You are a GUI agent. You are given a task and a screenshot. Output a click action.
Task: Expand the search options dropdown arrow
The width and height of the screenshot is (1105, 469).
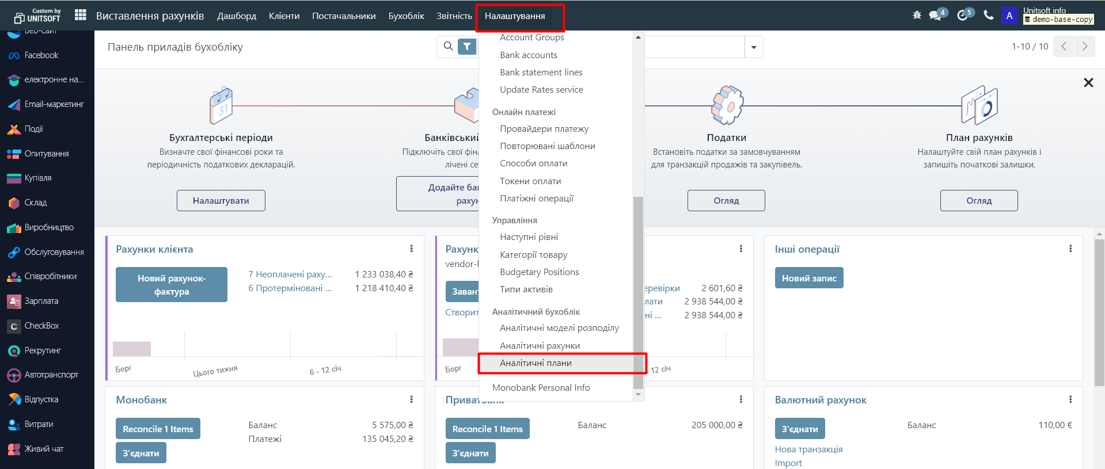(x=753, y=47)
